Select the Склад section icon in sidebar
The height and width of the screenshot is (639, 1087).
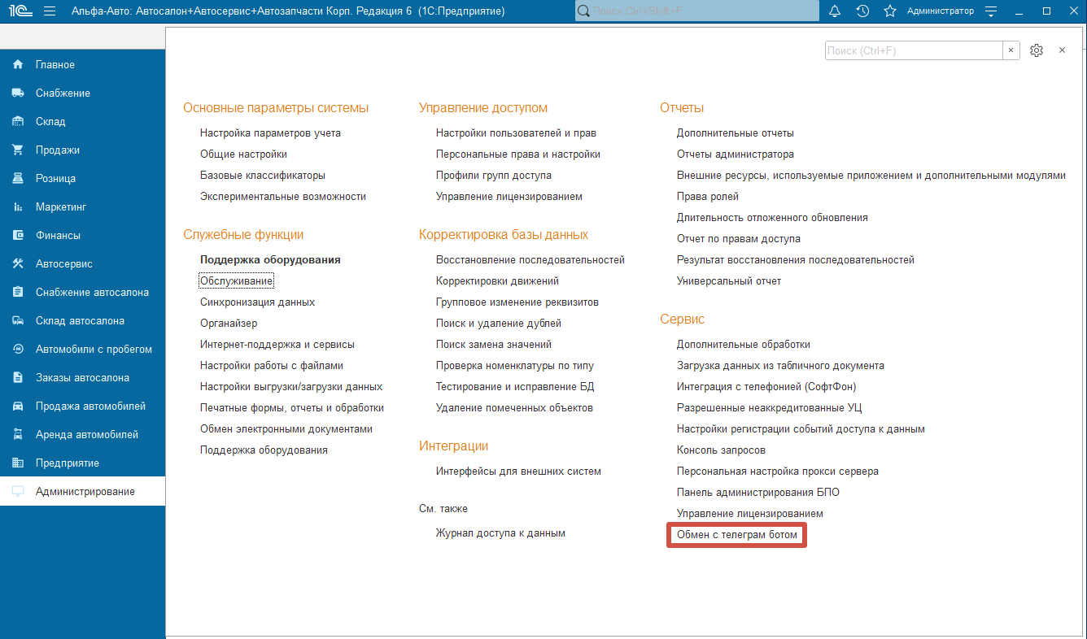click(16, 121)
